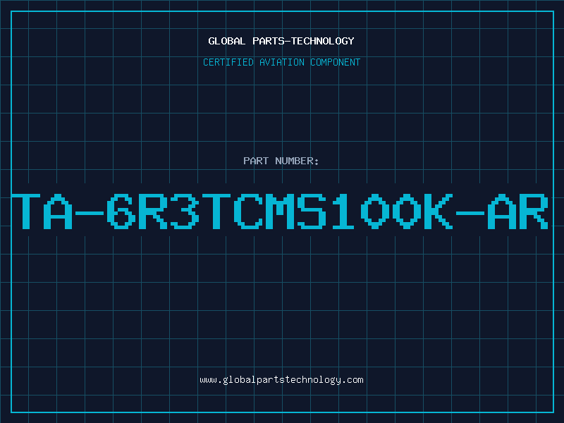Image resolution: width=564 pixels, height=423 pixels.
Task: Select the CERTIFIED AVIATION COMPONENT subtitle
Action: pyautogui.click(x=281, y=62)
